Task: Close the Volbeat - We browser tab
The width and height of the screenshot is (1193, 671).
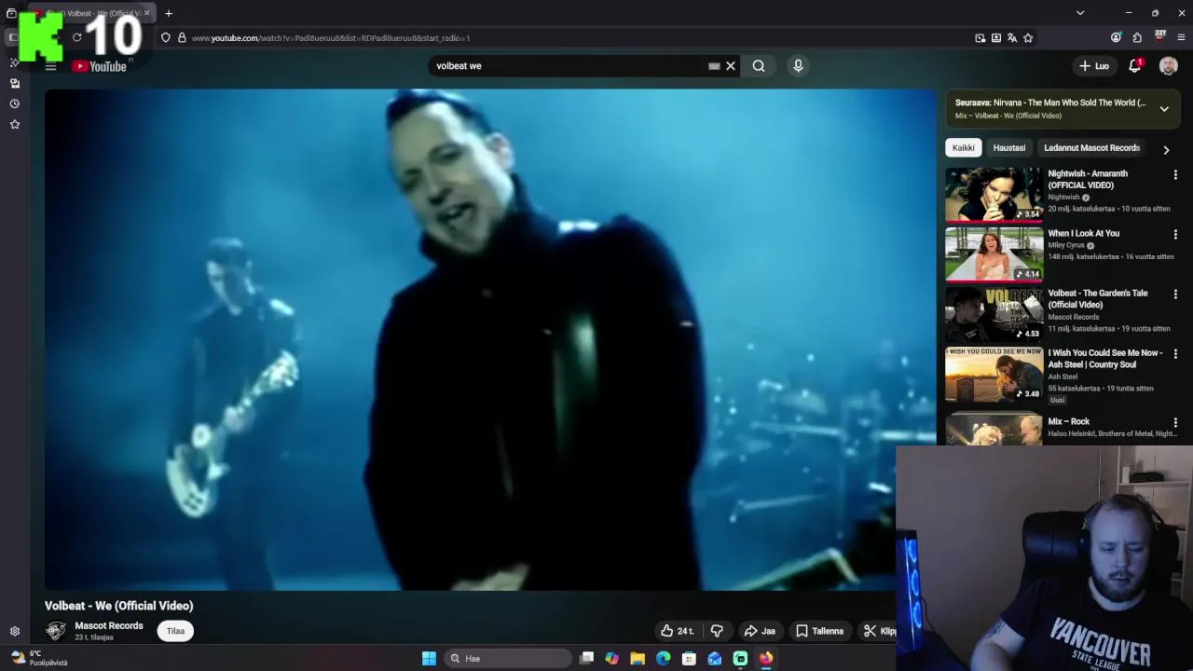Action: [x=146, y=13]
